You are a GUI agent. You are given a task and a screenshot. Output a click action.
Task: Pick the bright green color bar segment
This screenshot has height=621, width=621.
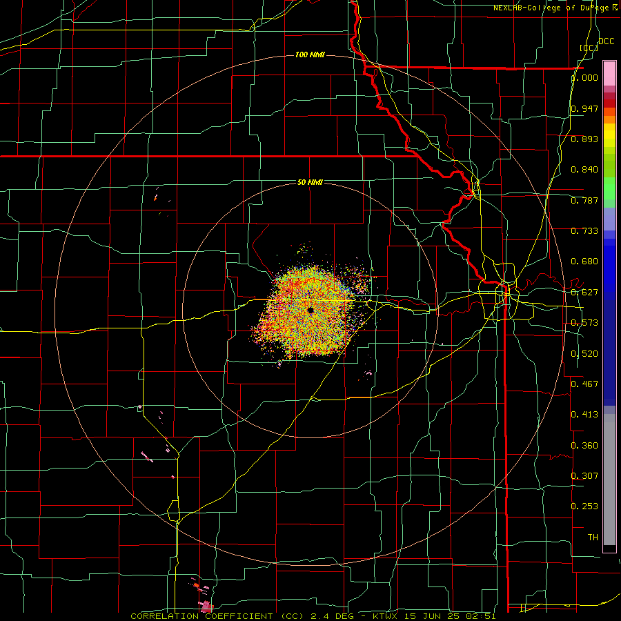pyautogui.click(x=609, y=188)
